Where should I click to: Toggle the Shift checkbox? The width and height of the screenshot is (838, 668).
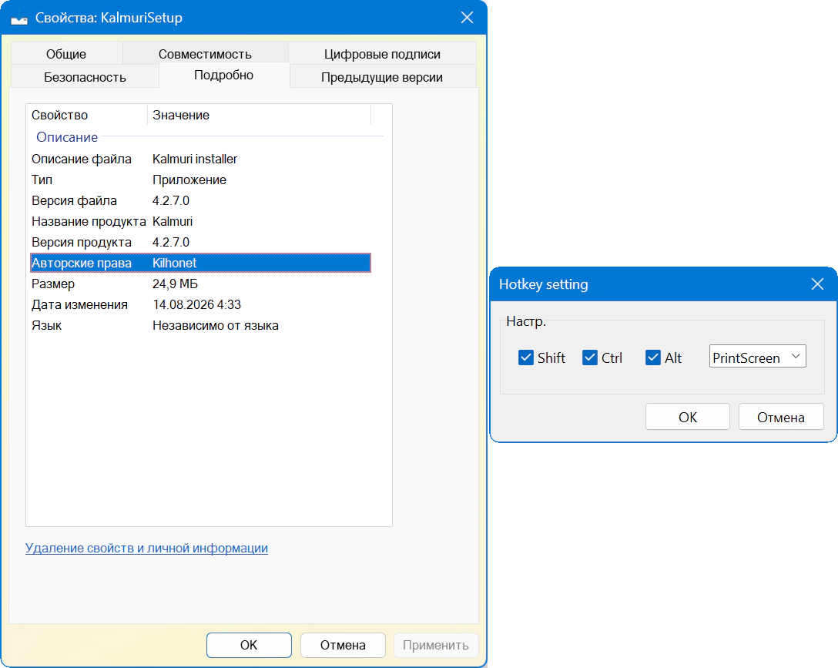[541, 357]
